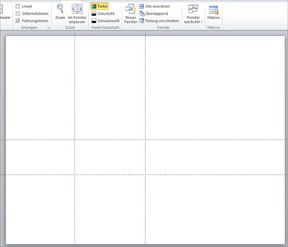Click the Teilung verschieben label
Image resolution: width=288 pixels, height=247 pixels.
(162, 21)
